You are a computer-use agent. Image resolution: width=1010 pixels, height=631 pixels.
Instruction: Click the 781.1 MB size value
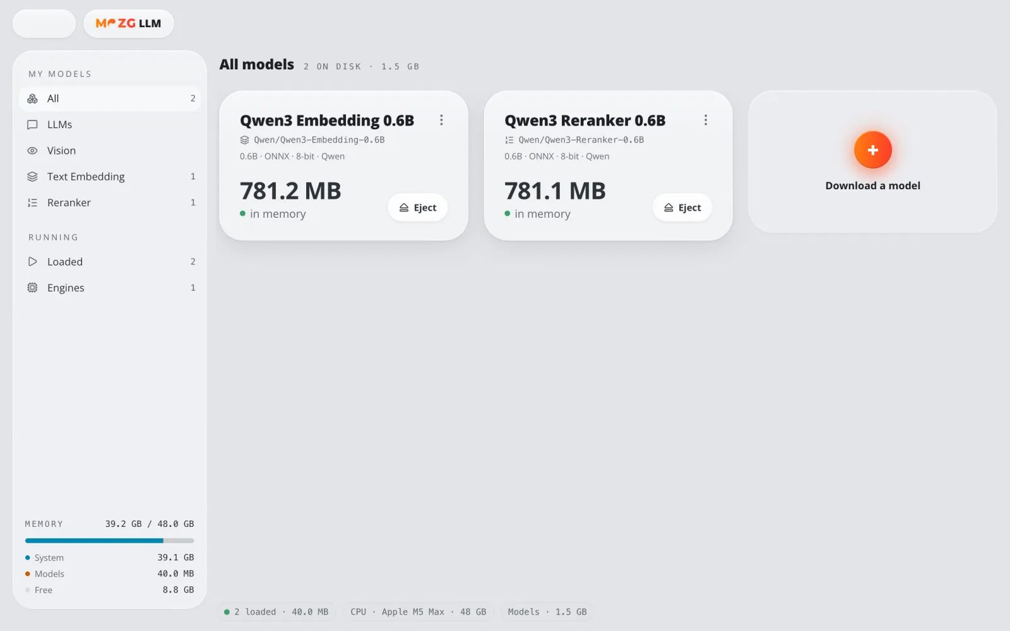click(x=555, y=191)
